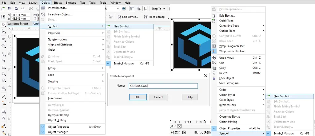The width and height of the screenshot is (315, 136).
Task: Toggle Object Manager in the Object menu
Action: (x=73, y=132)
